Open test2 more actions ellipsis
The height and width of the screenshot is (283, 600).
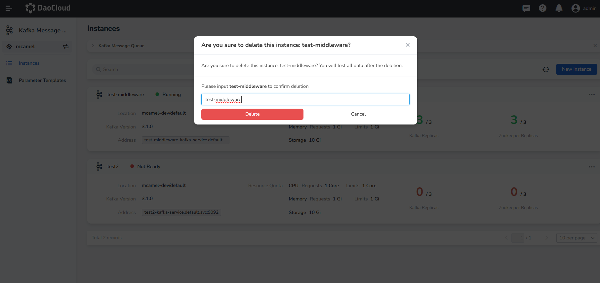(591, 167)
